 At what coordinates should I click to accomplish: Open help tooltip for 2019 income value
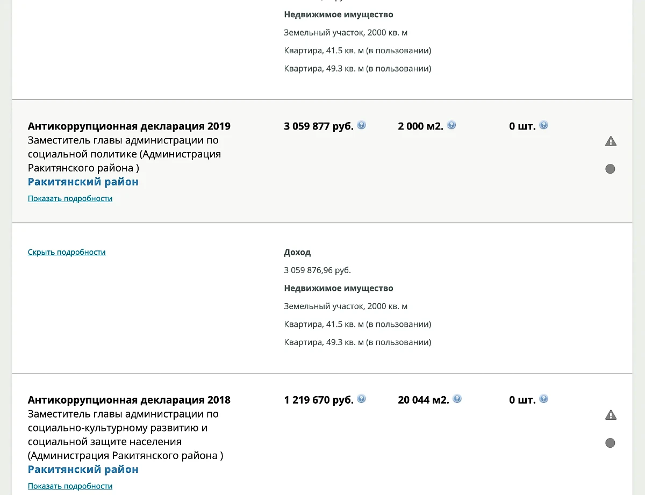pos(361,125)
